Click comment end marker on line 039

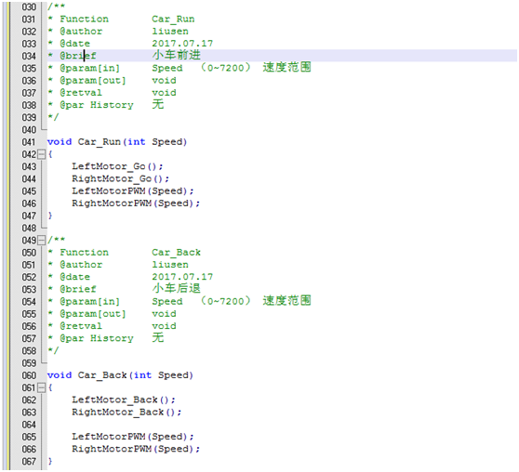53,117
